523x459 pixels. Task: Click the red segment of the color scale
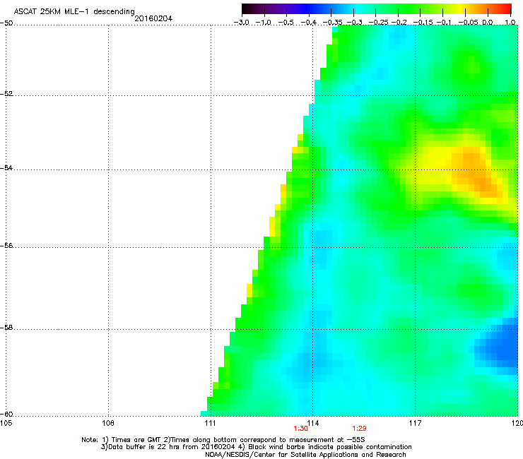504,8
